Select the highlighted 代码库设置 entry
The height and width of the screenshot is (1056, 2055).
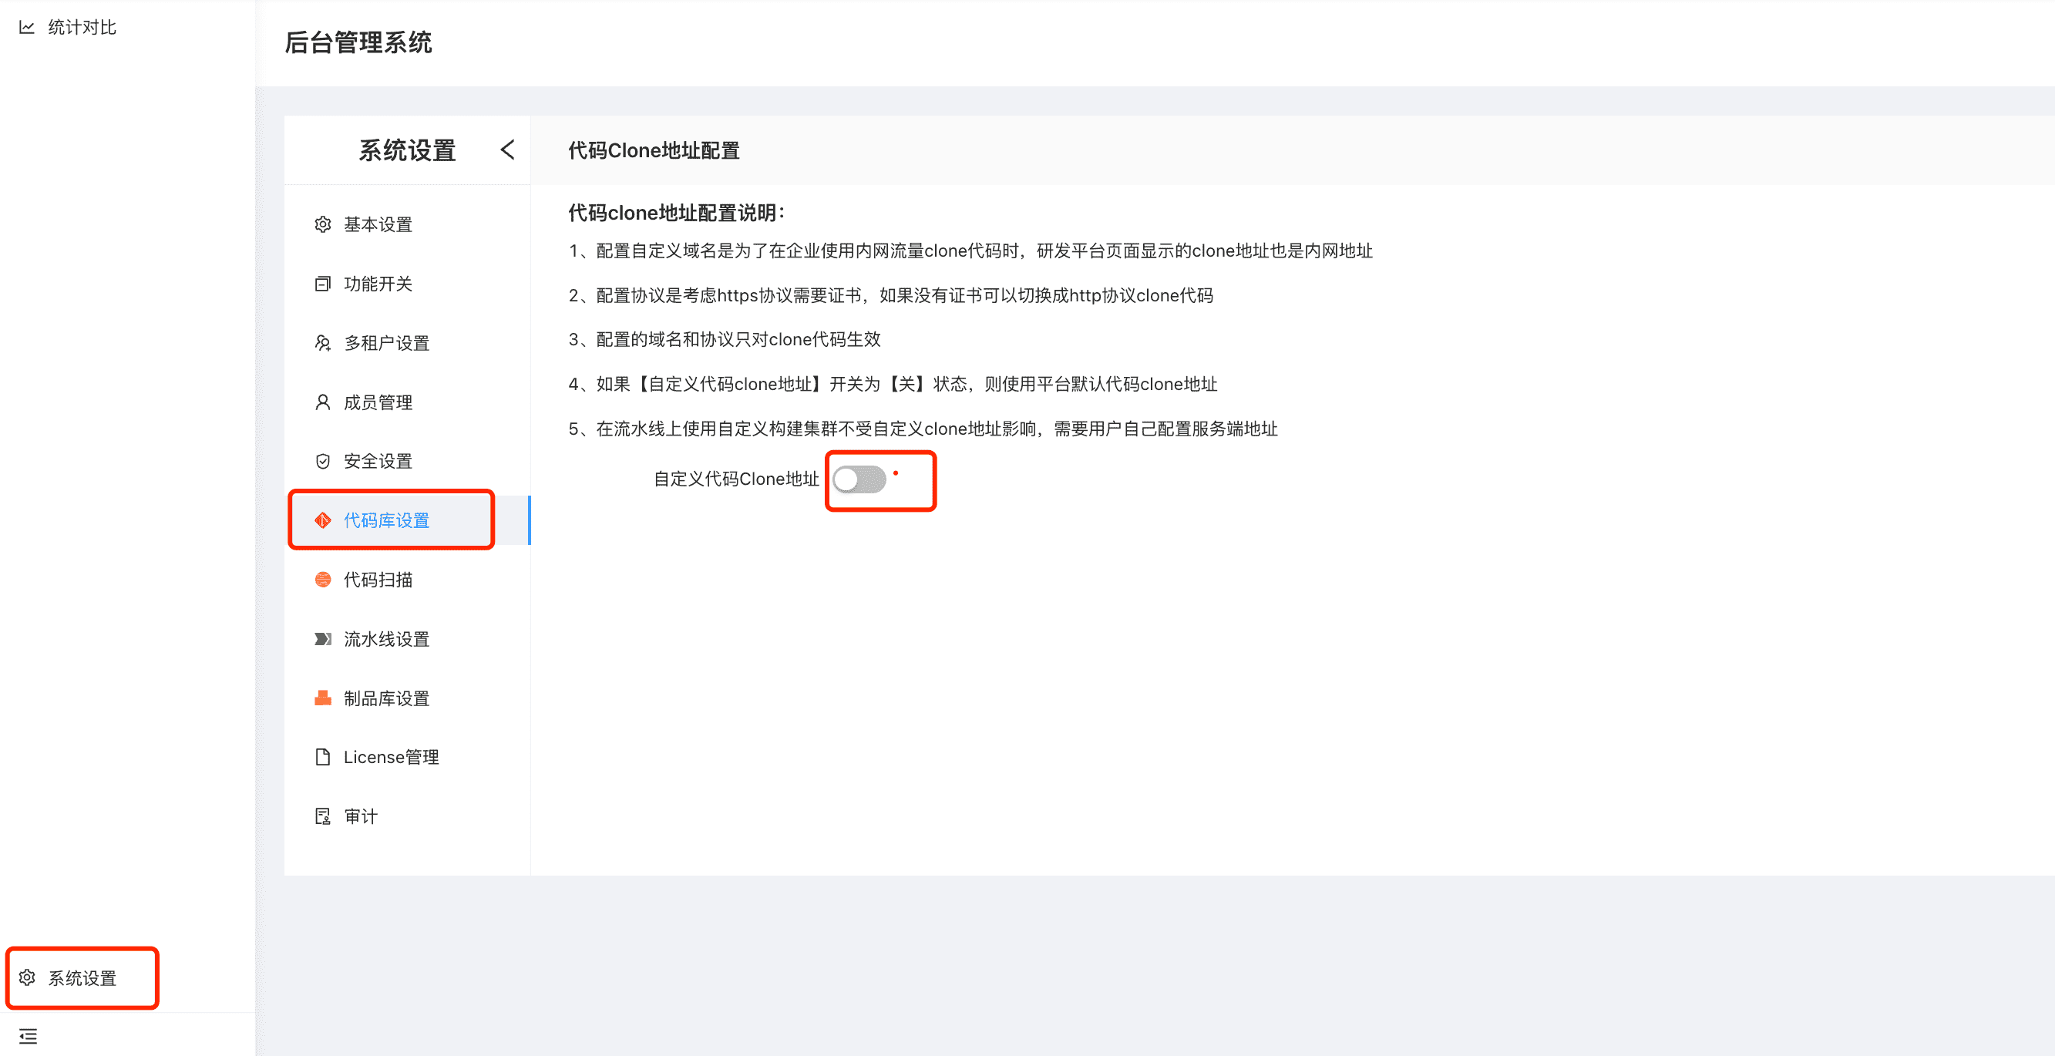tap(385, 520)
